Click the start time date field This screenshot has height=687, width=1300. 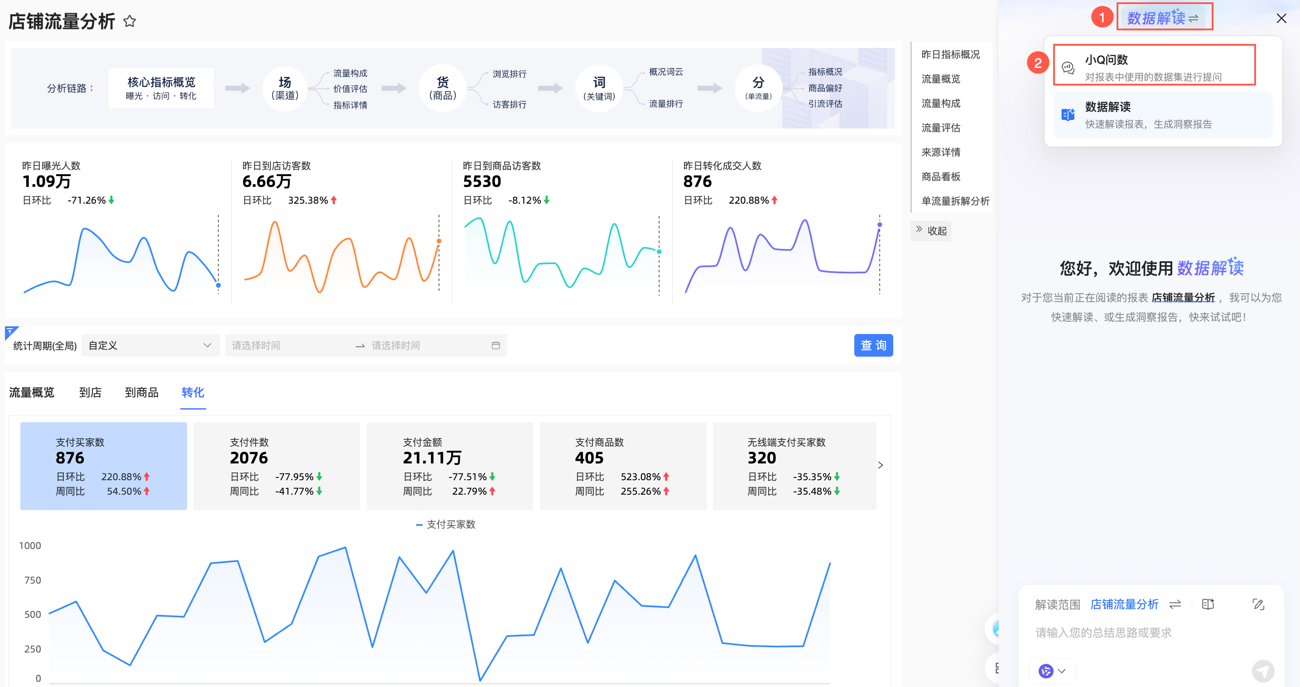click(x=290, y=345)
